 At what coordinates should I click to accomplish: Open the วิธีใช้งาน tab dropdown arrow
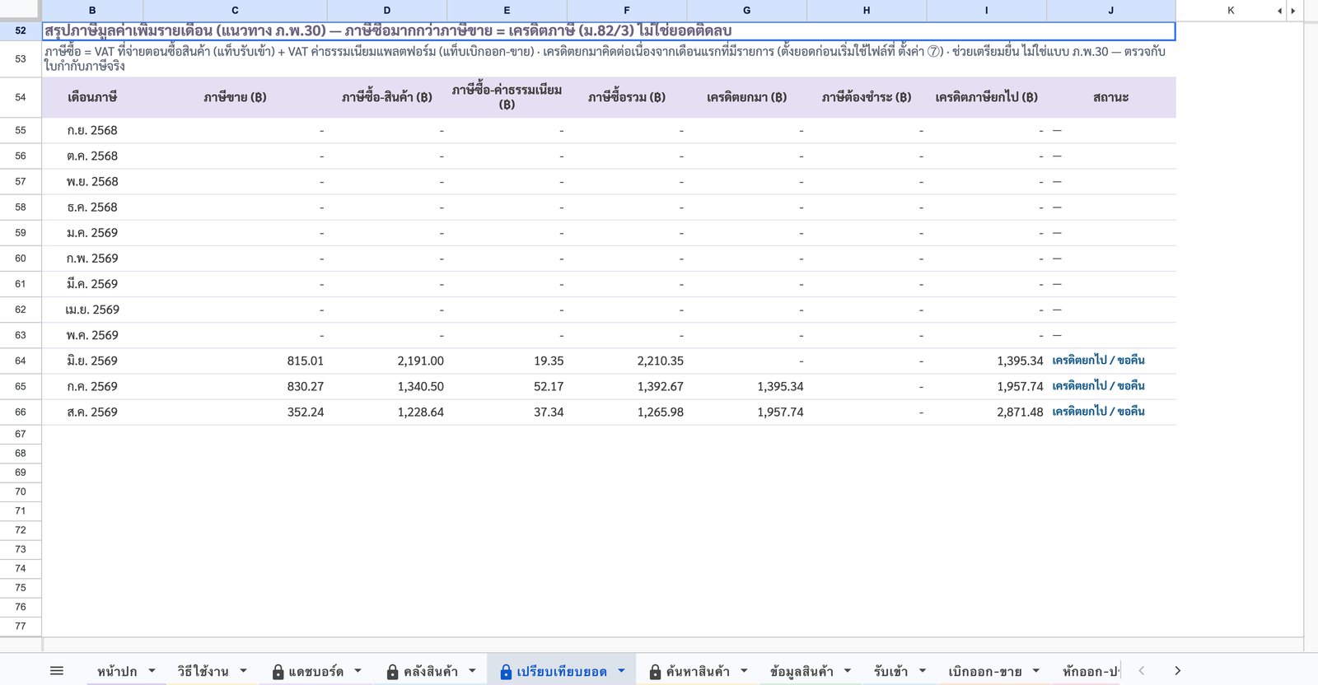click(243, 671)
